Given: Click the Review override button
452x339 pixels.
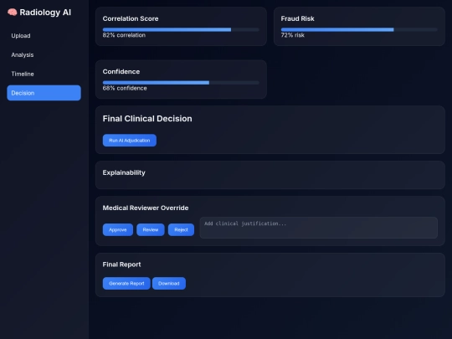Looking at the screenshot, I should [x=151, y=229].
